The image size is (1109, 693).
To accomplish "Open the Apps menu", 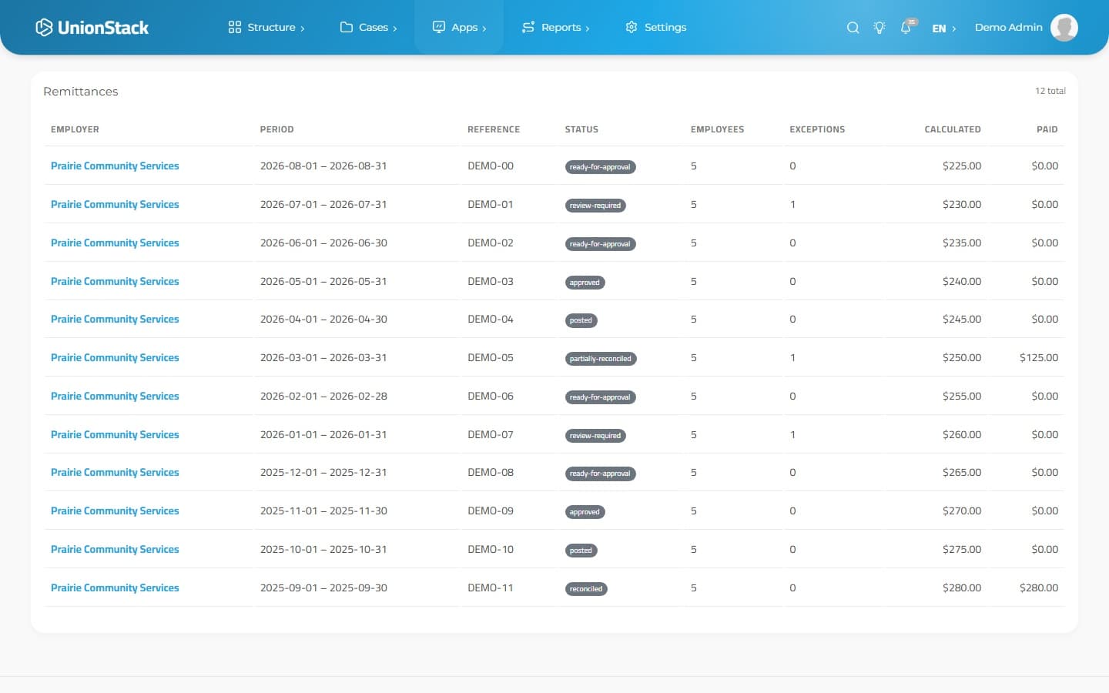I will [x=459, y=27].
